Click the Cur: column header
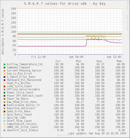Image resolution: width=130 pixels, height=138 pixels. click(x=58, y=61)
